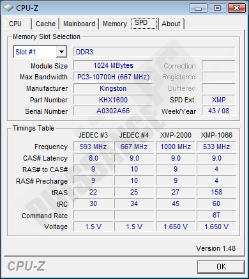This screenshot has height=279, width=249.
Task: Click the 533 MHz frequency cell
Action: [x=216, y=147]
